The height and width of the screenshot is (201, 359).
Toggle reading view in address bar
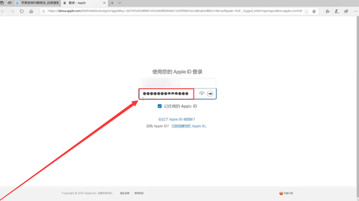[x=306, y=11]
